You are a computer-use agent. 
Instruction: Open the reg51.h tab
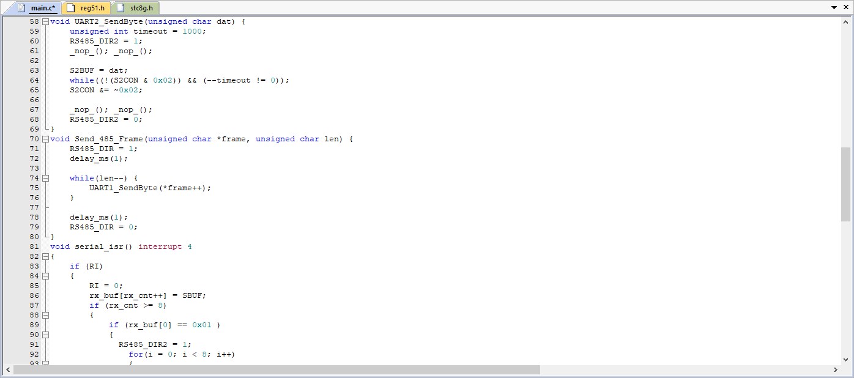coord(92,8)
